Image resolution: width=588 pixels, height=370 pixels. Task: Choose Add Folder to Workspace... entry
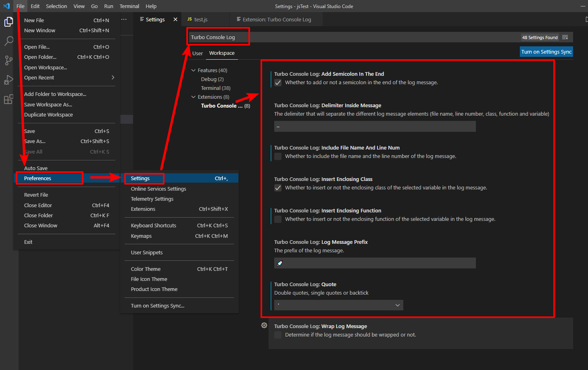click(x=67, y=94)
